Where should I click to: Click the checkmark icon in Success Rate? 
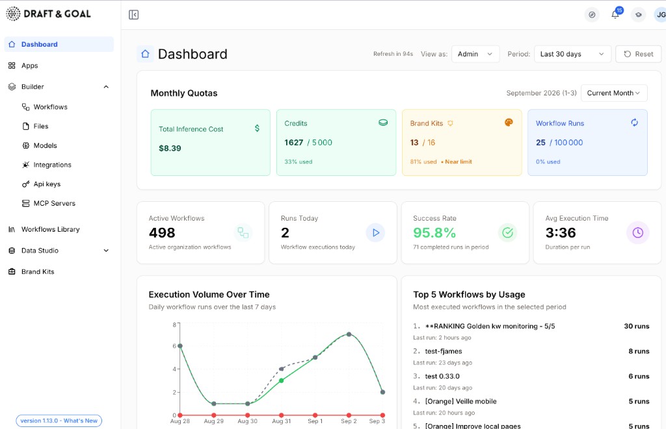[x=507, y=232]
